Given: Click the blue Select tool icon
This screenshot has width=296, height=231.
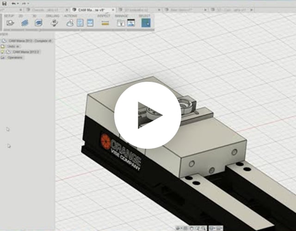Looking at the screenshot, I should (x=146, y=23).
